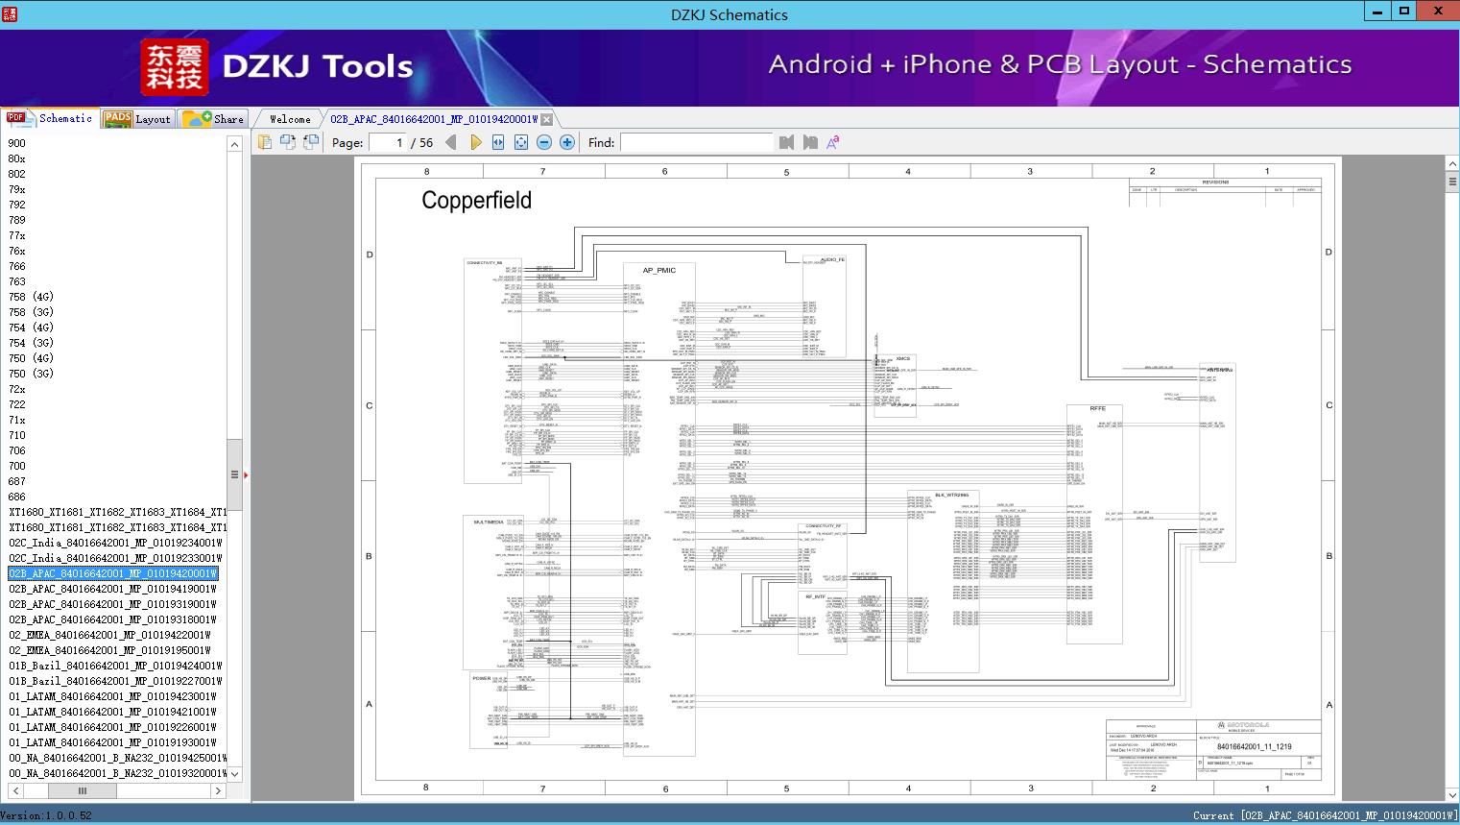1460x825 pixels.
Task: Select model 71x in the list
Action: (x=17, y=420)
